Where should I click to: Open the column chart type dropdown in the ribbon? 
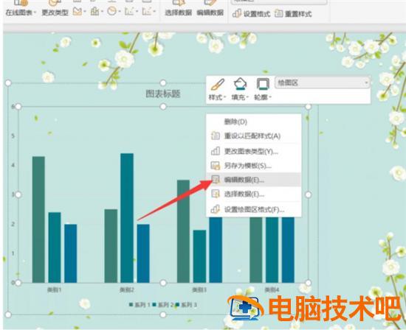click(x=97, y=11)
